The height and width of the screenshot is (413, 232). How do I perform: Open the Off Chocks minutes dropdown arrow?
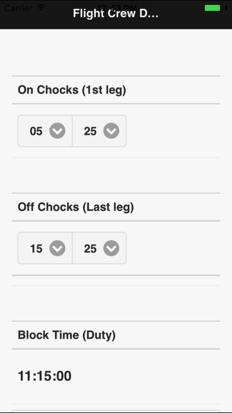pyautogui.click(x=111, y=248)
